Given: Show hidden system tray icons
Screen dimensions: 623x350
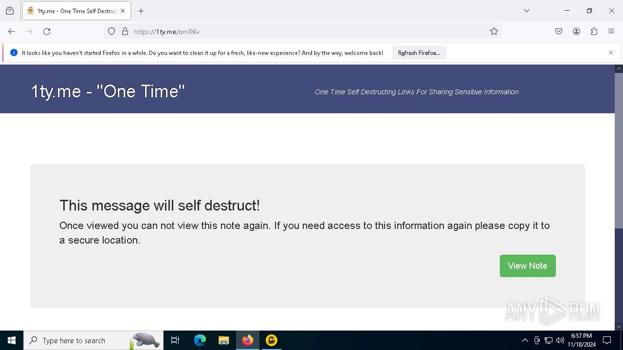Looking at the screenshot, I should pyautogui.click(x=525, y=340).
